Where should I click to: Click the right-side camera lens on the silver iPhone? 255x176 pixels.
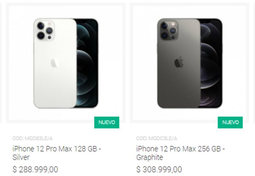click(49, 30)
